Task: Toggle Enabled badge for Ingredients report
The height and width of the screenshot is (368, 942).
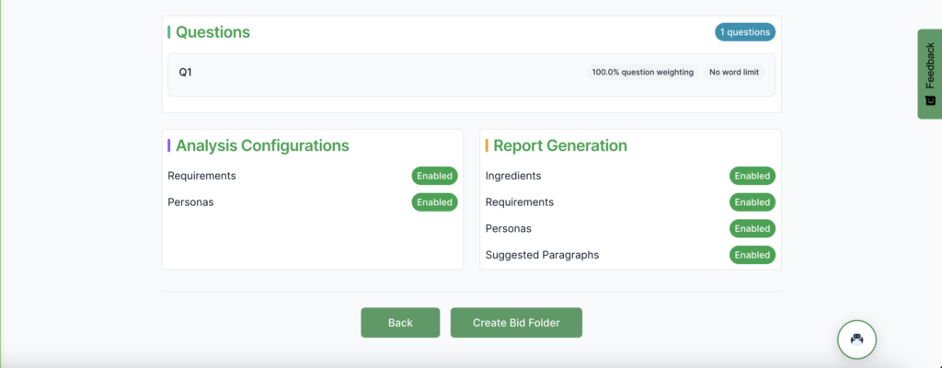Action: (x=752, y=176)
